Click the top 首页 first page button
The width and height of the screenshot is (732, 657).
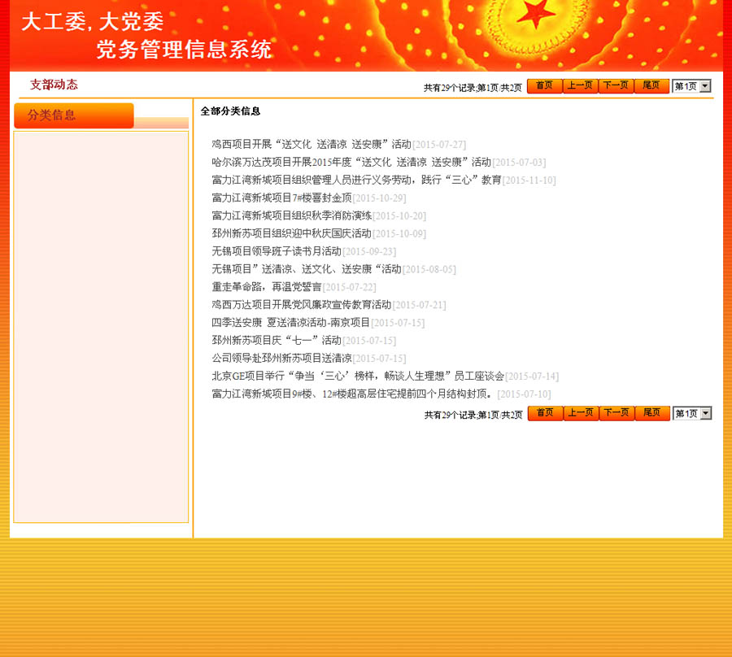pyautogui.click(x=544, y=86)
